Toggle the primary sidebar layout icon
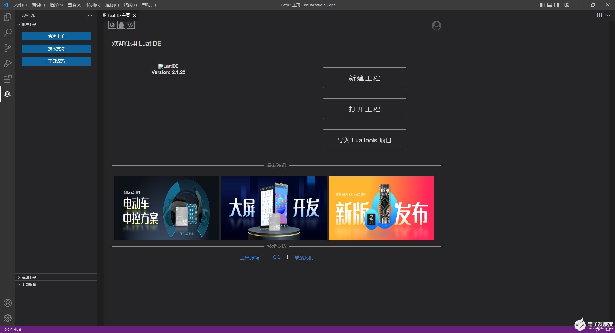The image size is (615, 333). tap(542, 5)
